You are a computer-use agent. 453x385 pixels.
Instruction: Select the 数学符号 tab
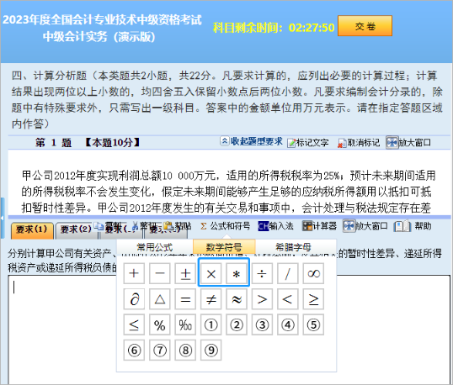[x=224, y=247]
